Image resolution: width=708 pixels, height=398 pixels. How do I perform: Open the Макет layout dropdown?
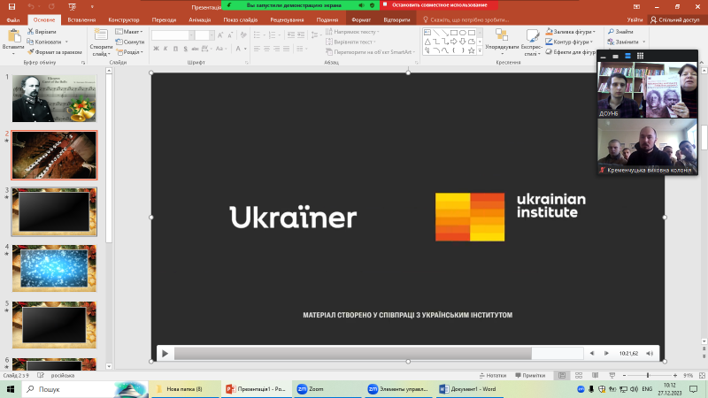click(129, 32)
